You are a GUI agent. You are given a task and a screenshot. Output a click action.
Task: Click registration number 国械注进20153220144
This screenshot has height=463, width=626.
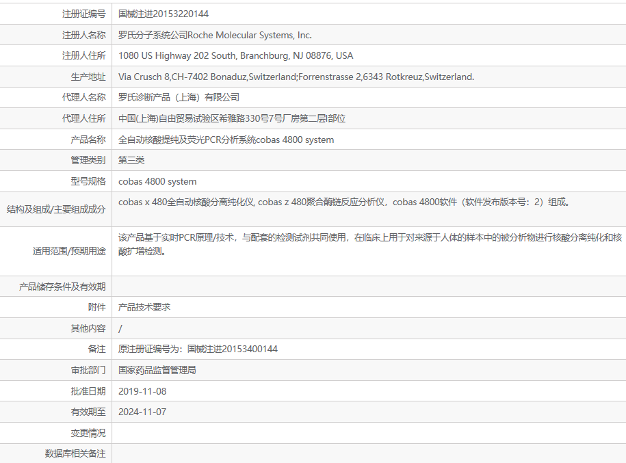[x=164, y=14]
